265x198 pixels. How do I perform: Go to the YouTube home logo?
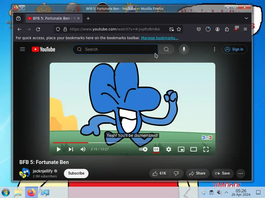point(43,49)
